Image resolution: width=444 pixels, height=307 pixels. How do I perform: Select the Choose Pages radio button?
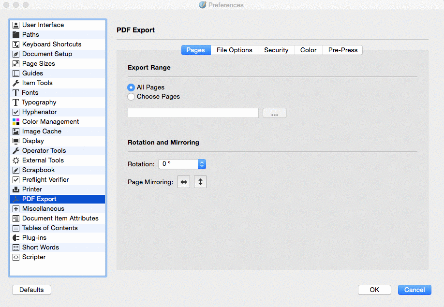coord(131,97)
